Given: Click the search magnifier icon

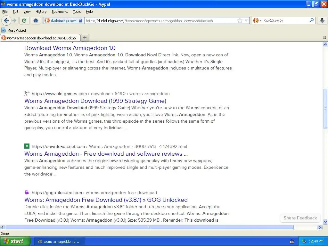Looking at the screenshot, I should (311, 20).
